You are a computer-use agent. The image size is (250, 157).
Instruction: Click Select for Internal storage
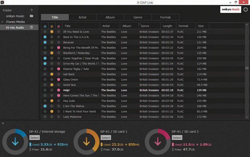point(34,138)
